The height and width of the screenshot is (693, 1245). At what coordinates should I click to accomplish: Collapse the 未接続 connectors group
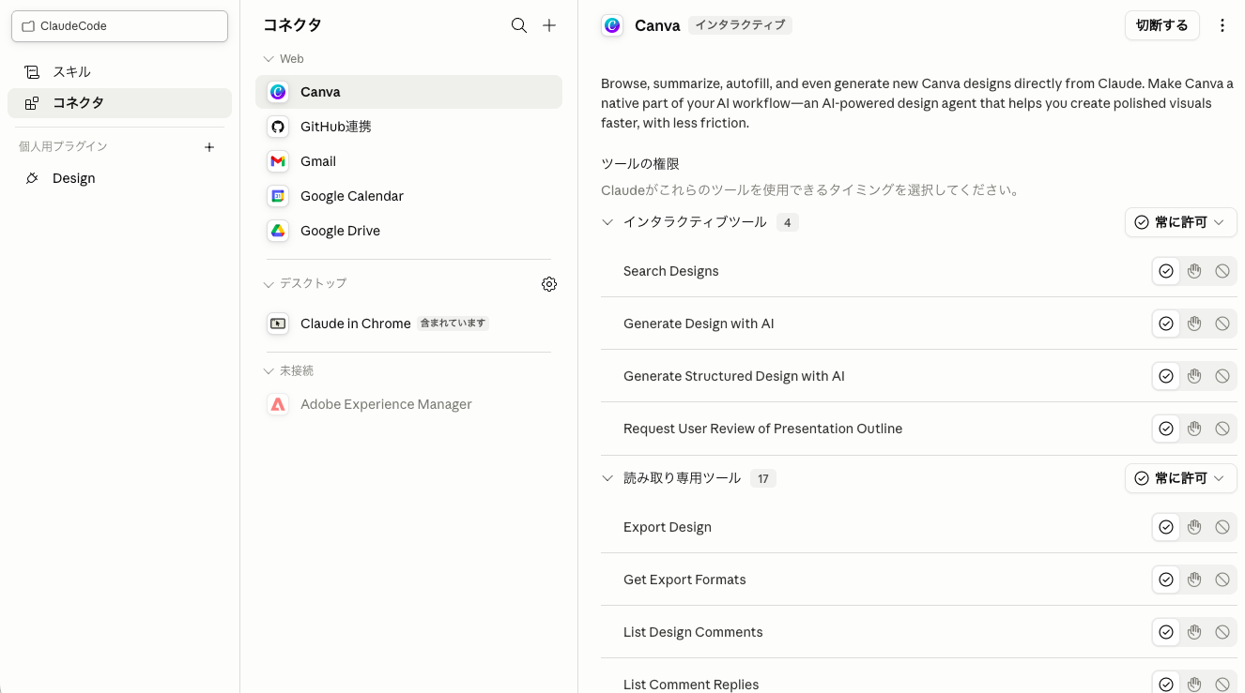[269, 371]
